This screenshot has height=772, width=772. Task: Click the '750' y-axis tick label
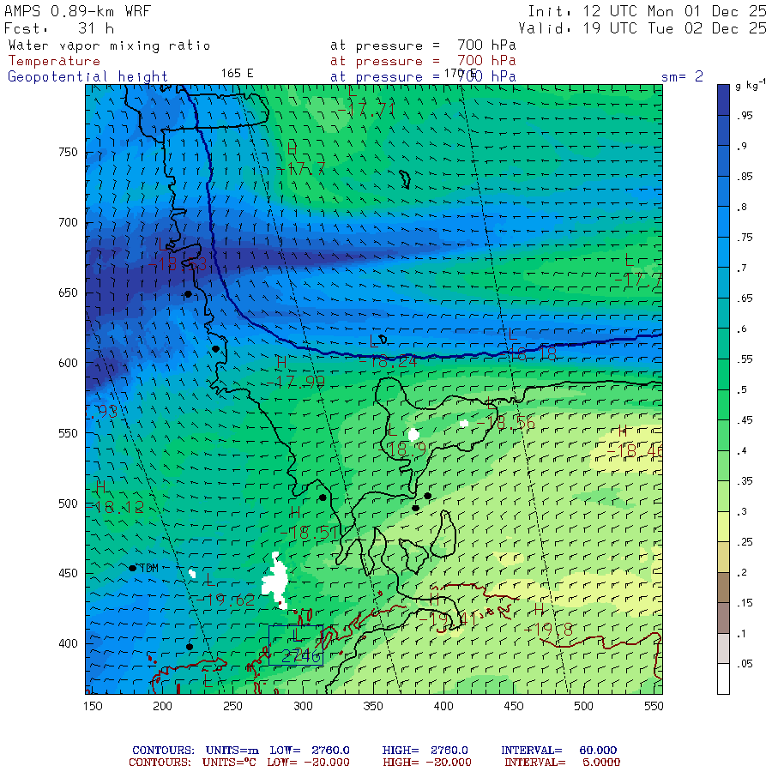coord(68,152)
